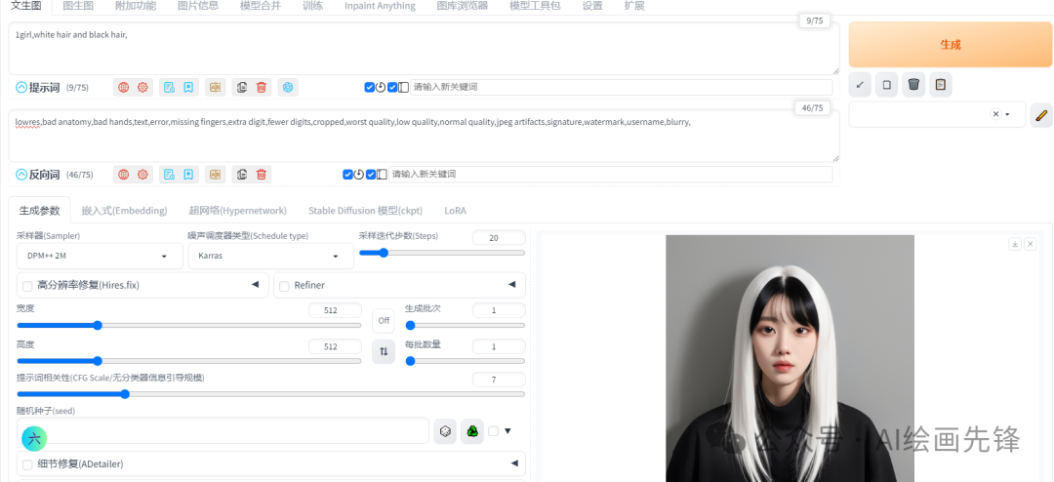Open the 模型合并 tab
Viewport: 1054px width, 482px height.
click(261, 6)
